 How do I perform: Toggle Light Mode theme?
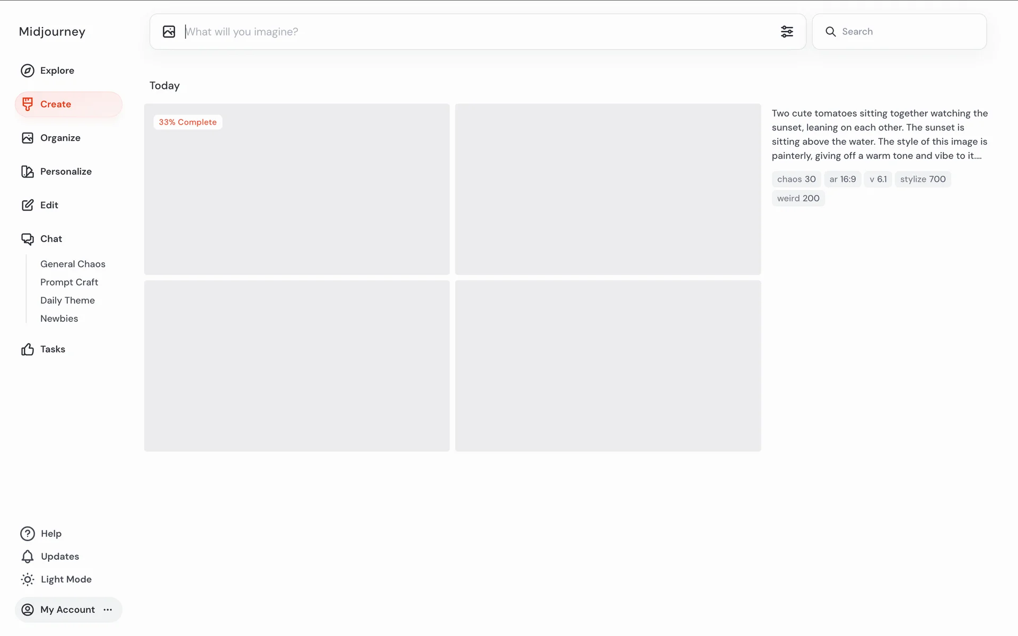pos(56,579)
